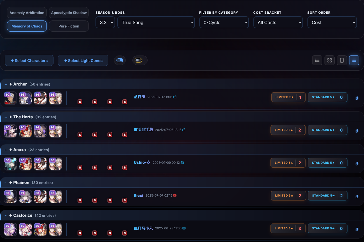Click the E0 avatar in Phainon row

pos(10,197)
